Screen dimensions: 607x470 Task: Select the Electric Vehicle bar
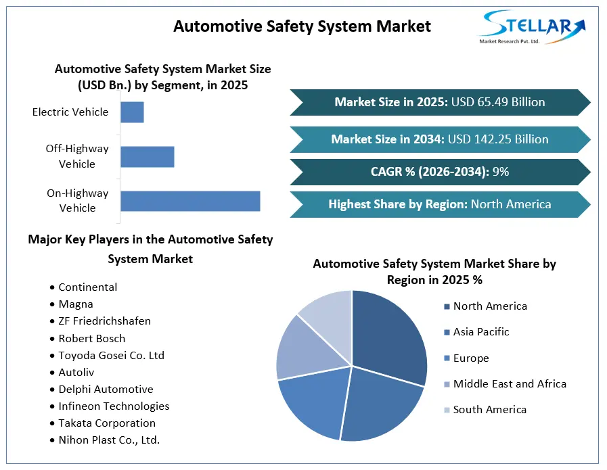pyautogui.click(x=133, y=112)
